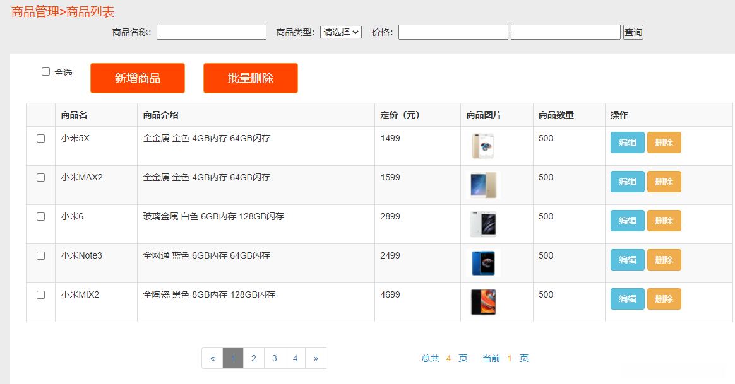Screen dimensions: 735x384
Task: Open the 小米MAX2 product image thumbnail
Action: 483,185
